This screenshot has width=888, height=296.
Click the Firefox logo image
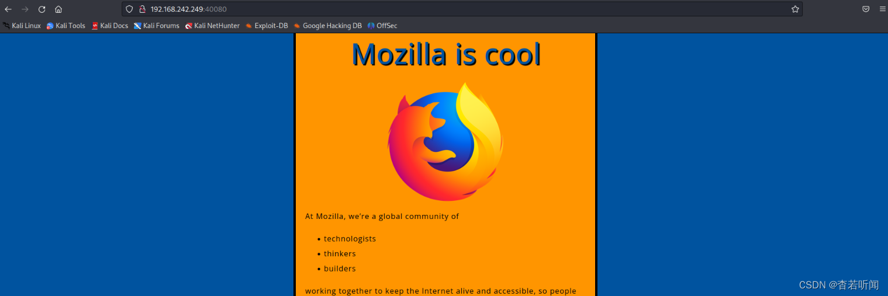coord(445,142)
